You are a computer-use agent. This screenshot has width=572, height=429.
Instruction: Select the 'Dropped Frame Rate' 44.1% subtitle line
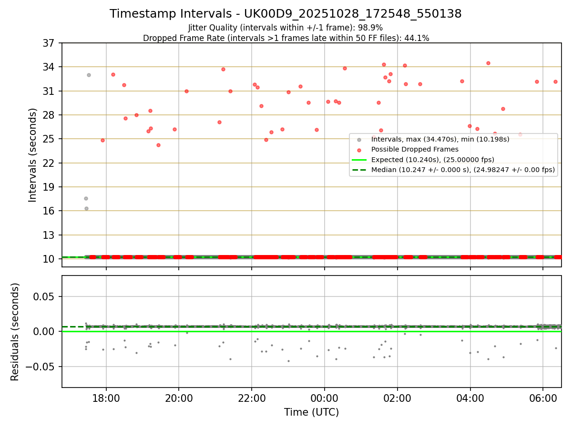[286, 38]
